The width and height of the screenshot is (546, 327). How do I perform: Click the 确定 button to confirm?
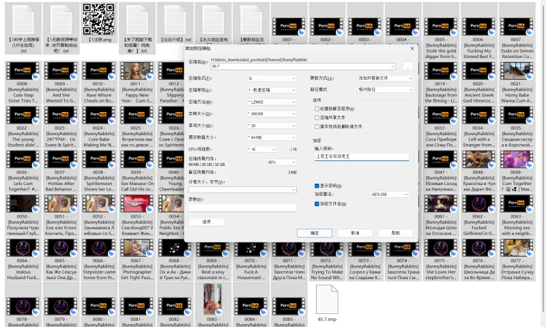pos(315,233)
